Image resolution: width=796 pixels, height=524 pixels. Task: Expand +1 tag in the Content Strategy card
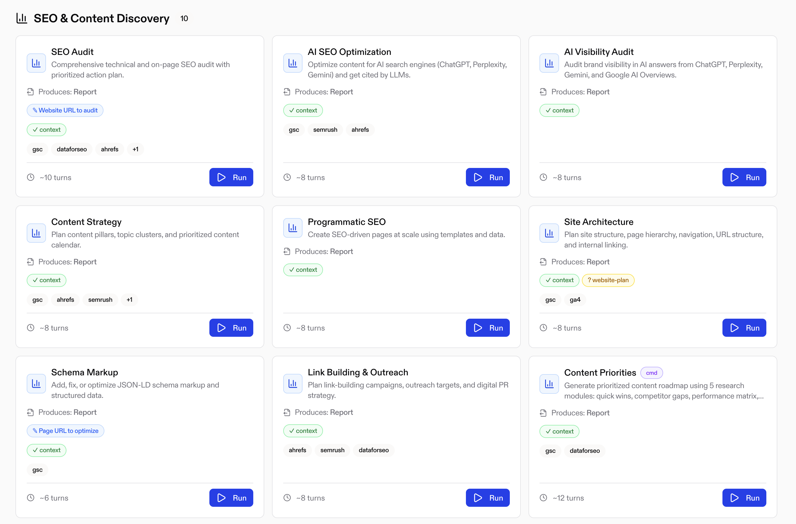pos(129,299)
